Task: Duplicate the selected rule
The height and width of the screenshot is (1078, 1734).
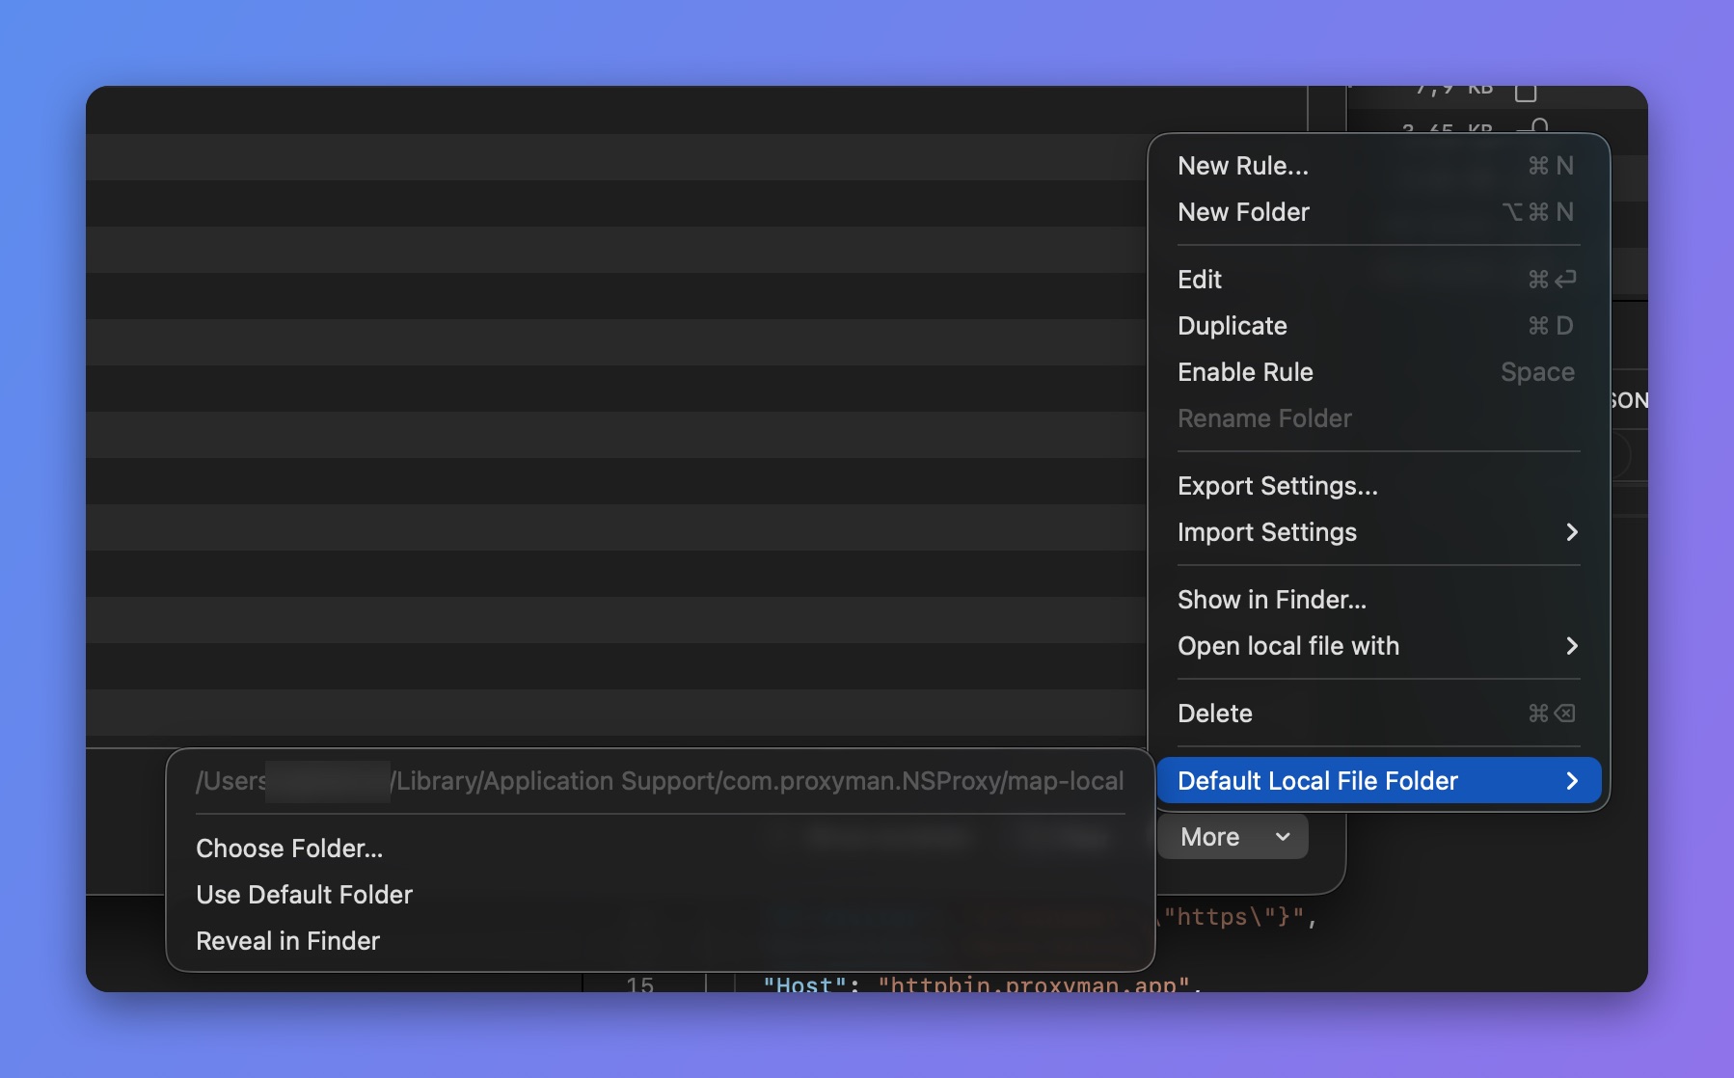Action: 1378,326
